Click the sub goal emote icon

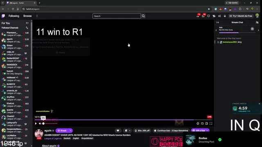[x=252, y=29]
